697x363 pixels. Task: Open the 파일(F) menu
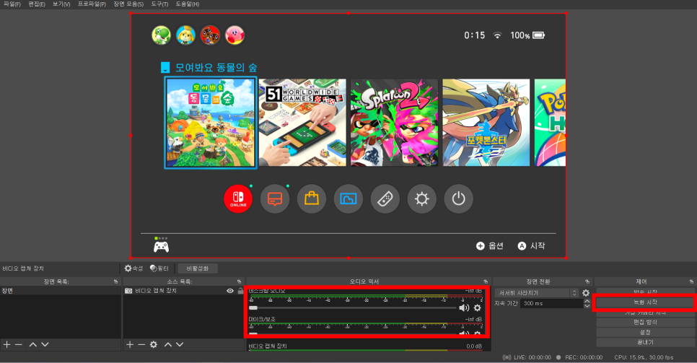point(12,4)
